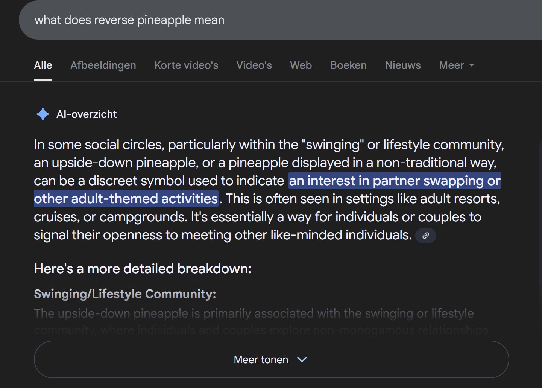Screen dimensions: 542x388
Task: Go to the Nieuws tab
Action: point(403,65)
